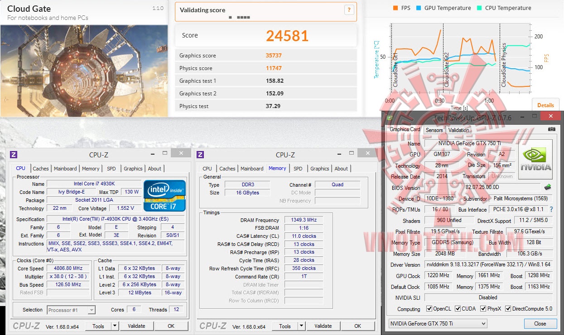Click the Core Voltage 1.552 V value
This screenshot has width=564, height=335.
point(125,208)
